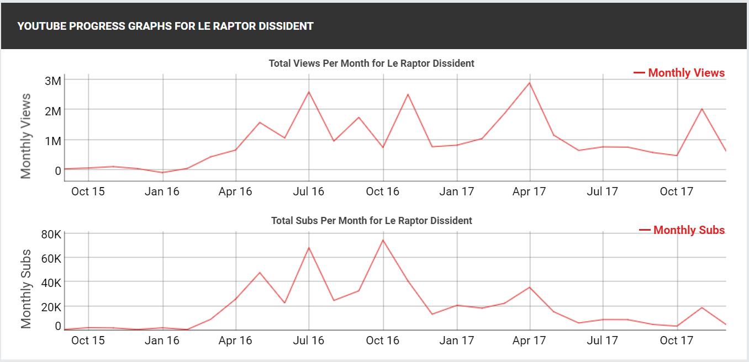The width and height of the screenshot is (749, 362).
Task: Click 'Oct 17' under the Monthly Subs chart
Action: click(677, 340)
